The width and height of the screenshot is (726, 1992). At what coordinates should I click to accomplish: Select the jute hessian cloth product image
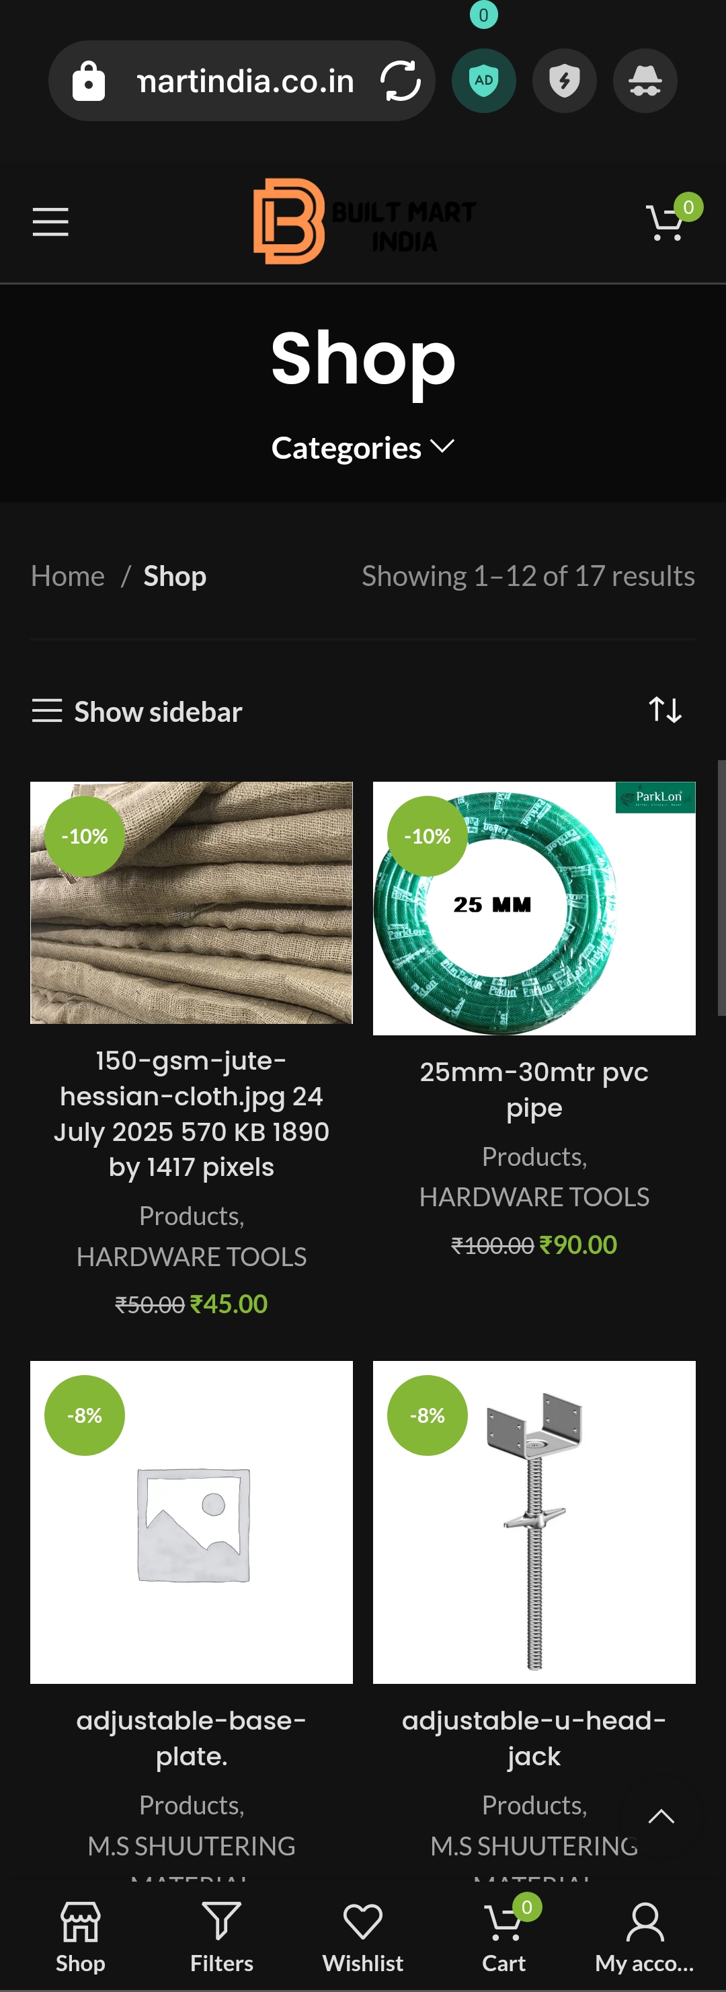(x=192, y=902)
